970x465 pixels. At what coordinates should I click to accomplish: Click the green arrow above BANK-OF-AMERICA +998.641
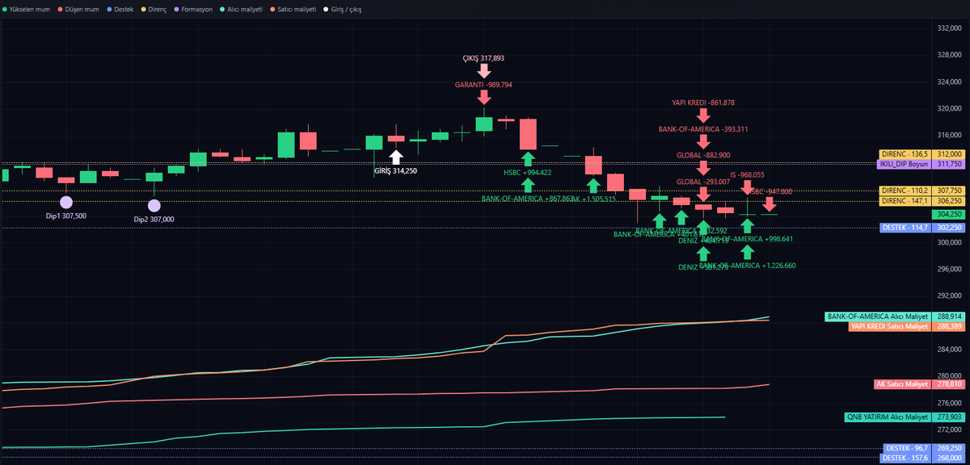[x=747, y=227]
